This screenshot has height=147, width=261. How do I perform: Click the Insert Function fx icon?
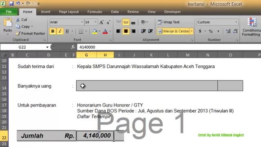(73, 47)
